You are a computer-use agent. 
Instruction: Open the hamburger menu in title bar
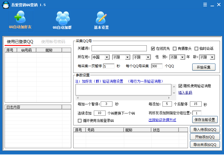[205, 5]
